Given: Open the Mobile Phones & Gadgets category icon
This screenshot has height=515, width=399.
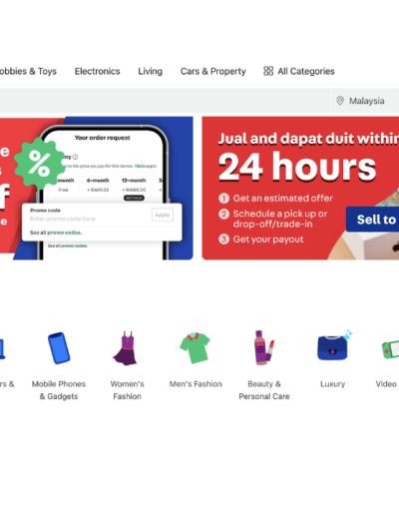Looking at the screenshot, I should click(x=59, y=348).
